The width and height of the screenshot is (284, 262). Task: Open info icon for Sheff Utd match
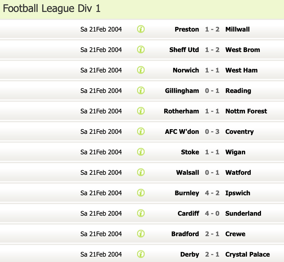point(141,49)
